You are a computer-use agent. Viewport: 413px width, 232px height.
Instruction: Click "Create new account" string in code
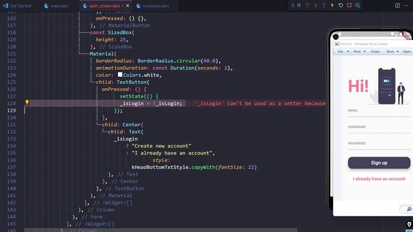click(161, 146)
